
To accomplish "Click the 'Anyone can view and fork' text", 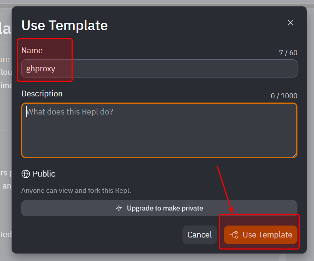I will [x=76, y=190].
